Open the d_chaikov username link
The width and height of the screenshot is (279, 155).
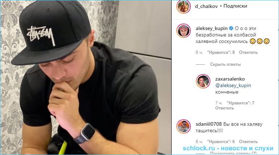pos(206,6)
